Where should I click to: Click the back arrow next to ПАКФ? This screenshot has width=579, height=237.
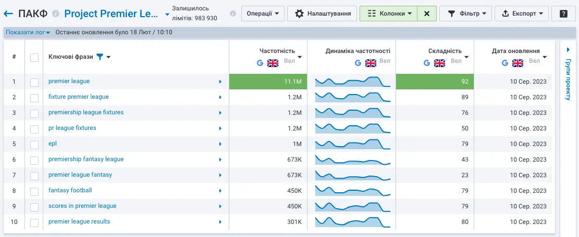coord(8,14)
